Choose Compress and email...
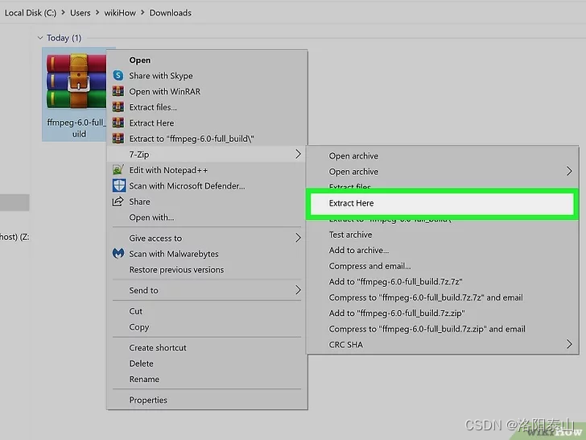Image resolution: width=586 pixels, height=440 pixels. pyautogui.click(x=443, y=266)
